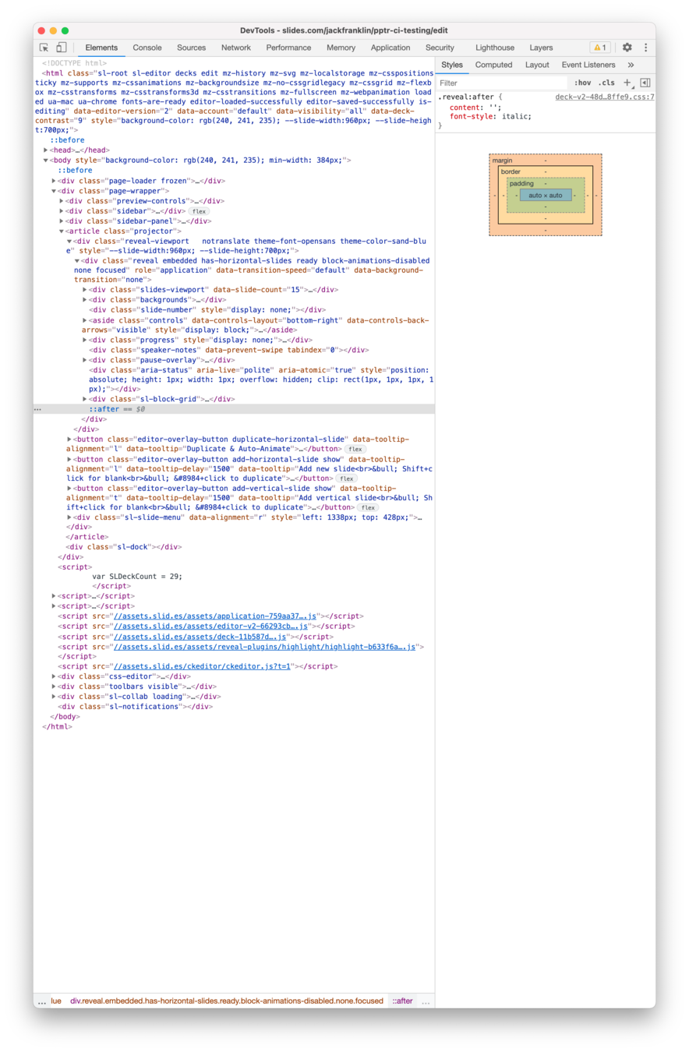Screen dimensions: 689x1052
Task: Click the new style rule plus icon
Action: pyautogui.click(x=627, y=83)
